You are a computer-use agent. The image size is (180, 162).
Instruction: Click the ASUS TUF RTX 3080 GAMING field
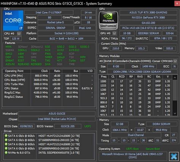pos(148,13)
